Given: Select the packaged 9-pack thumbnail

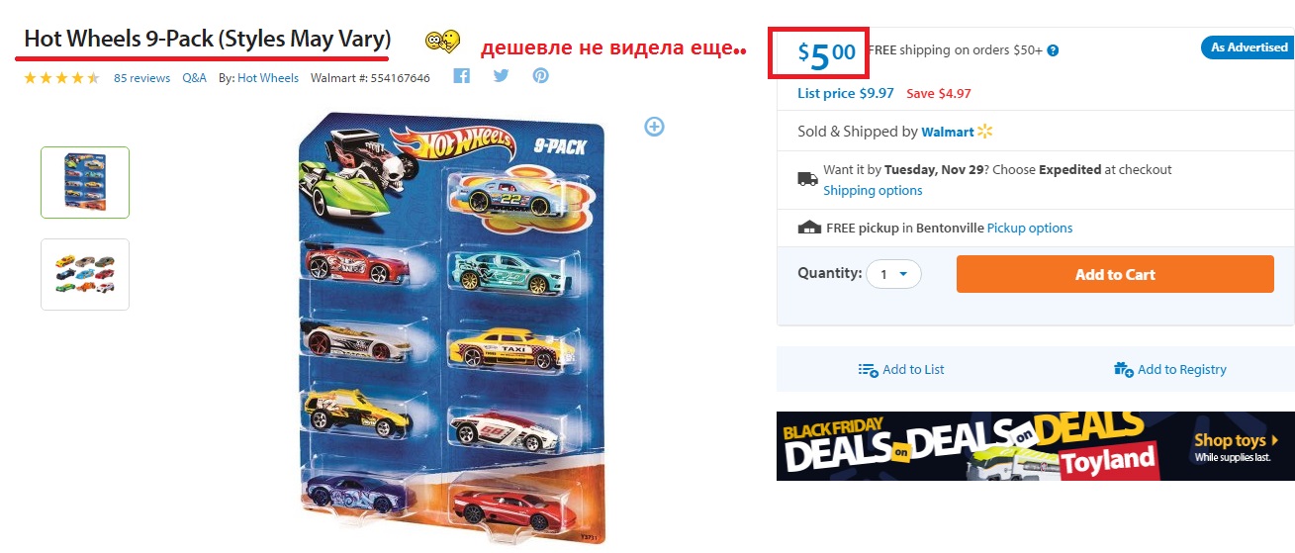Looking at the screenshot, I should [85, 182].
